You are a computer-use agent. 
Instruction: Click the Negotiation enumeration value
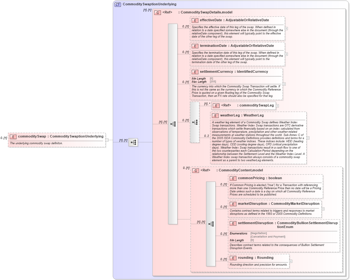point(259,233)
